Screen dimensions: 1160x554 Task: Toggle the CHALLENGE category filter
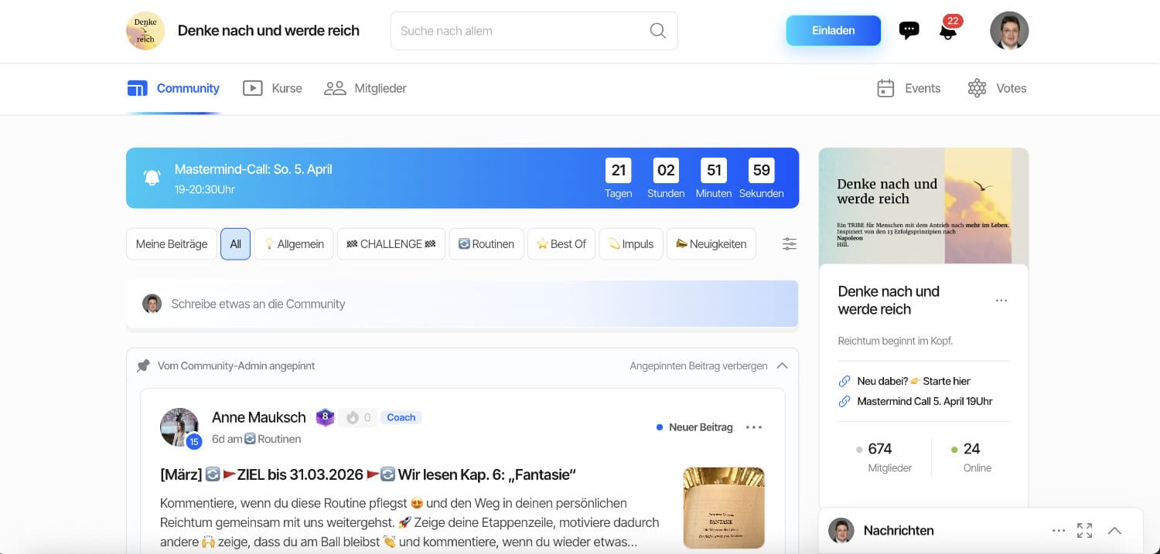click(x=391, y=244)
